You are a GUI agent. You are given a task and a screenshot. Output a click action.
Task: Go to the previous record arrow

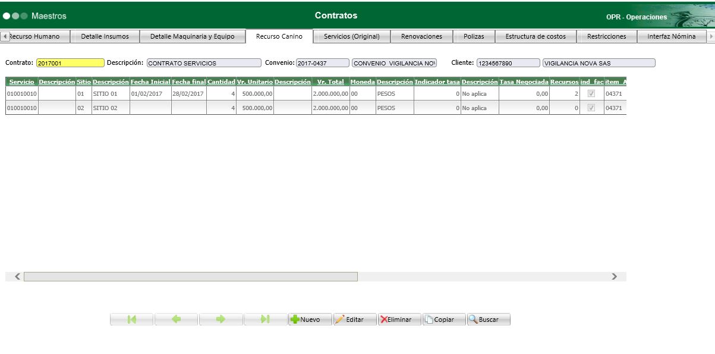(176, 319)
